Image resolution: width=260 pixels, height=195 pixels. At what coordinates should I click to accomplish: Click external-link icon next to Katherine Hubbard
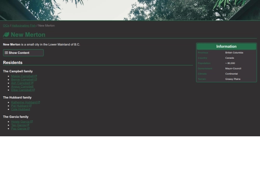click(39, 102)
